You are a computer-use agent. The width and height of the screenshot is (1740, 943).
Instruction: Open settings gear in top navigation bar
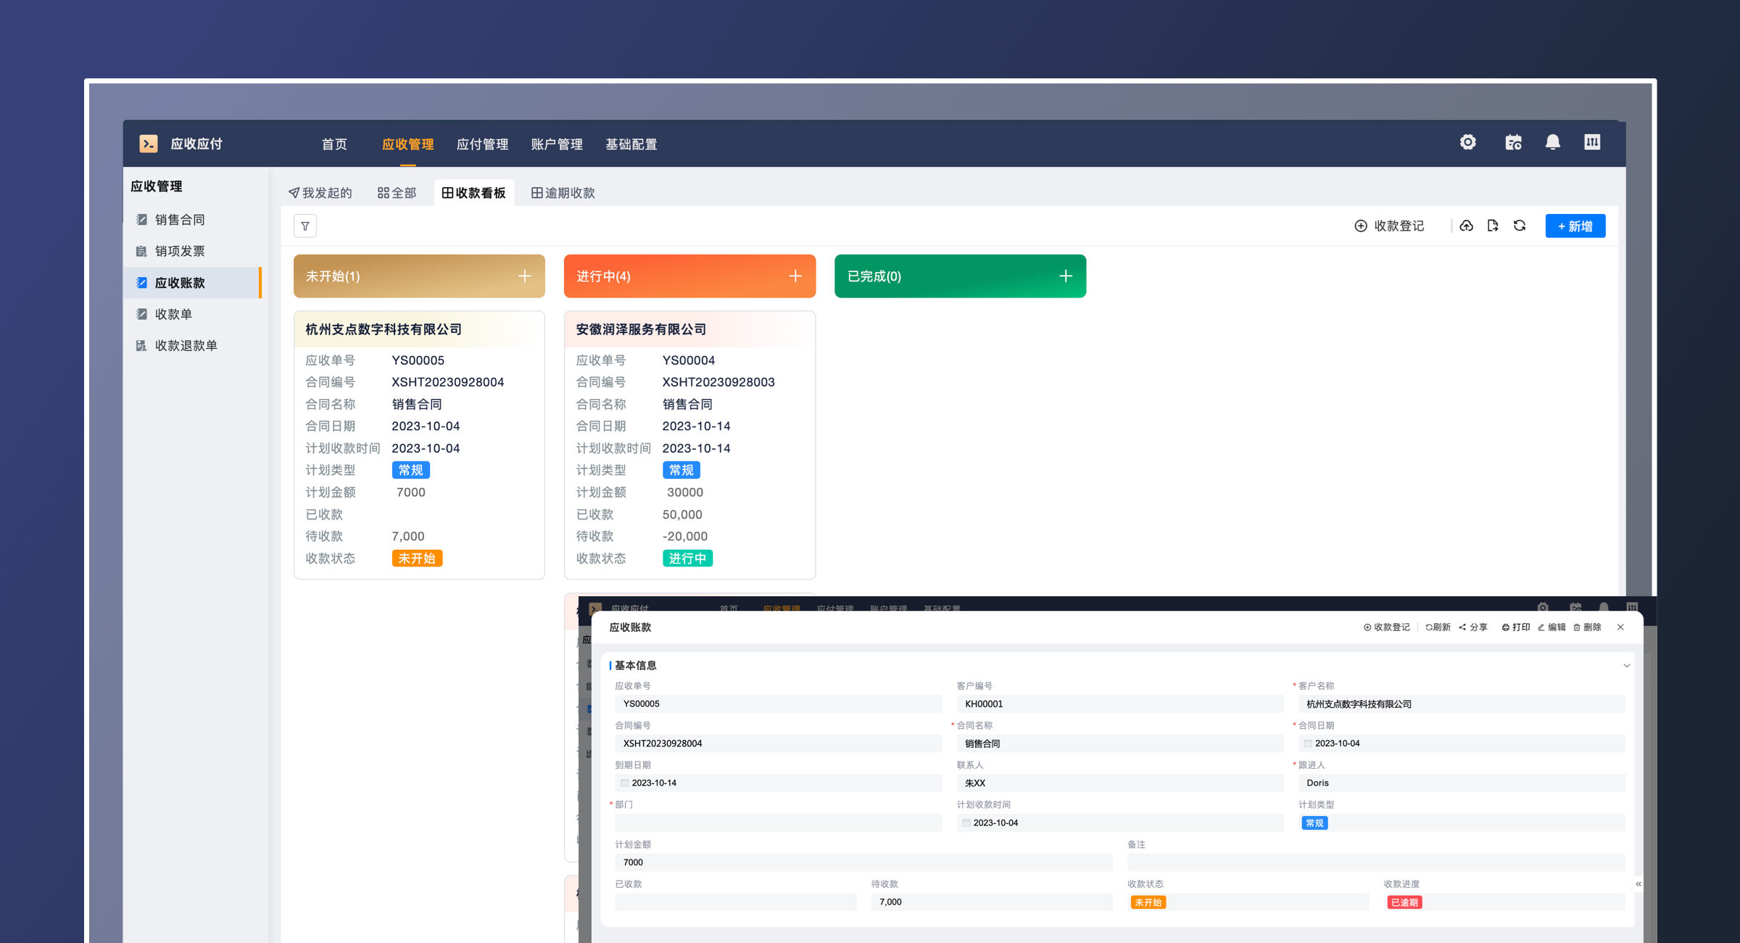coord(1467,142)
